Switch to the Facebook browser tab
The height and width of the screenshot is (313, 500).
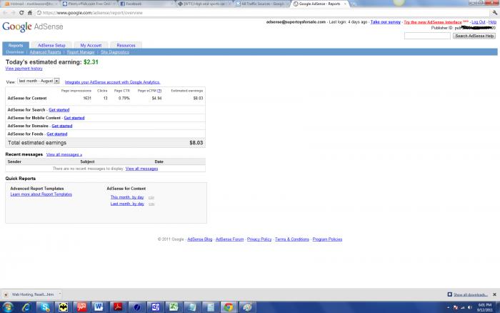(145, 4)
